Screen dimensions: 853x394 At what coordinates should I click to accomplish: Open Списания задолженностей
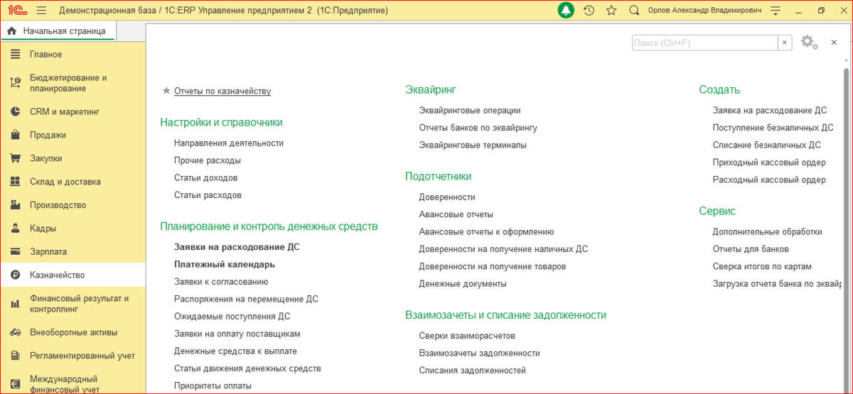(x=473, y=370)
